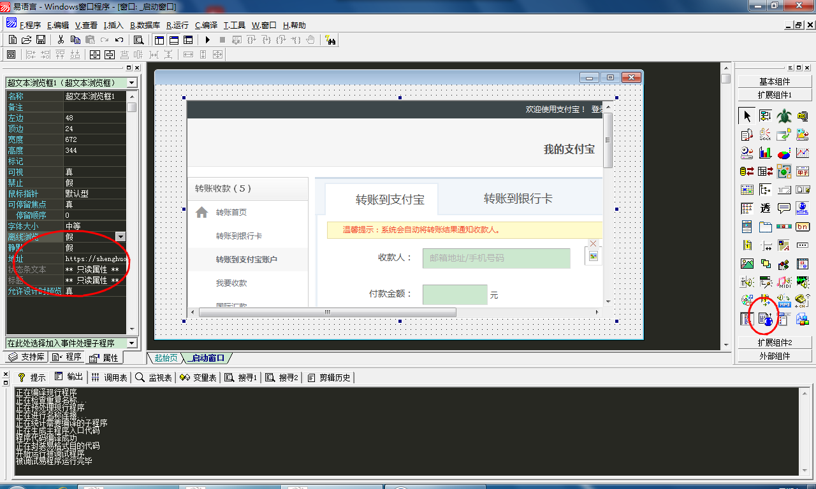This screenshot has height=489, width=816.
Task: Click the Copy icon in toolbar
Action: click(75, 39)
